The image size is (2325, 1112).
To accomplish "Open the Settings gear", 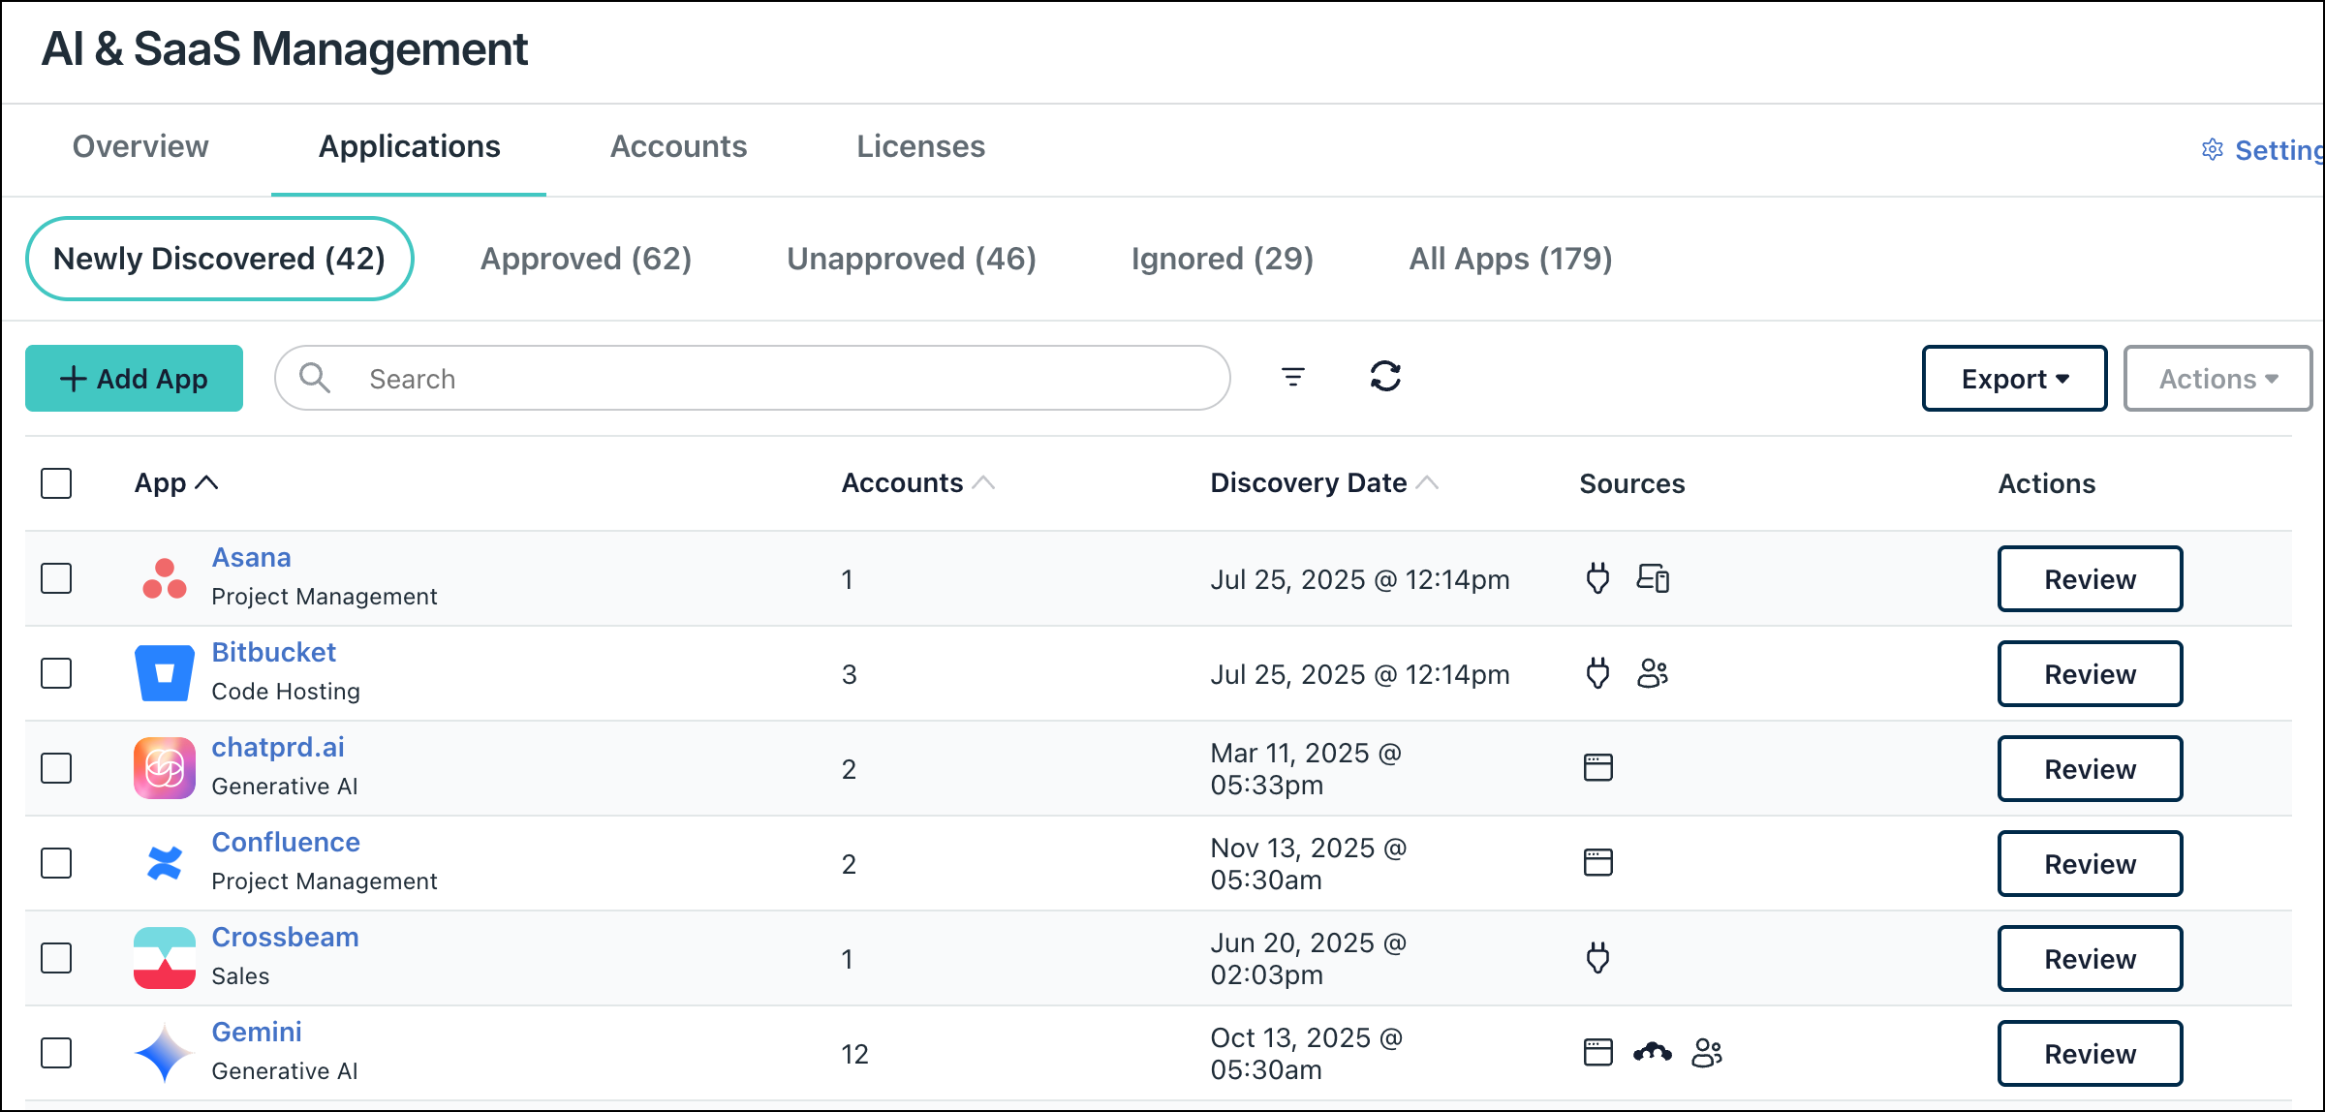I will [x=2212, y=149].
